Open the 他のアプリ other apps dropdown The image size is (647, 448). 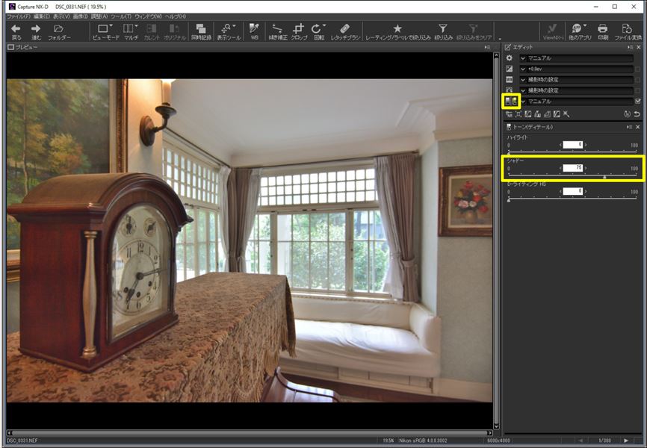click(580, 31)
